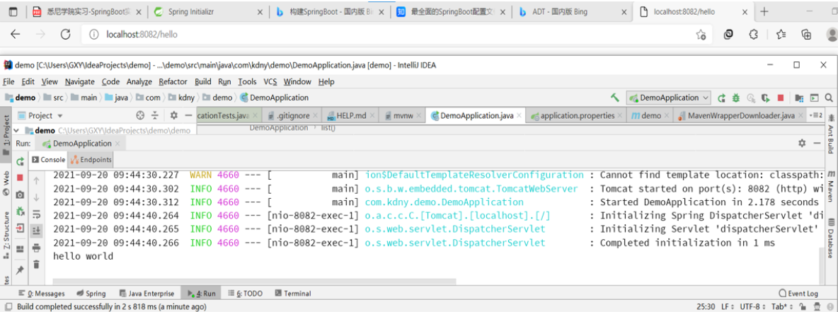Open new browser tab with plus
This screenshot has height=312, width=838.
tap(764, 12)
